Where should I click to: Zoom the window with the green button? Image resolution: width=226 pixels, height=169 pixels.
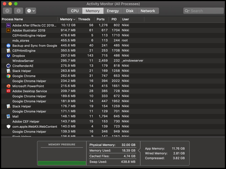click(16, 4)
